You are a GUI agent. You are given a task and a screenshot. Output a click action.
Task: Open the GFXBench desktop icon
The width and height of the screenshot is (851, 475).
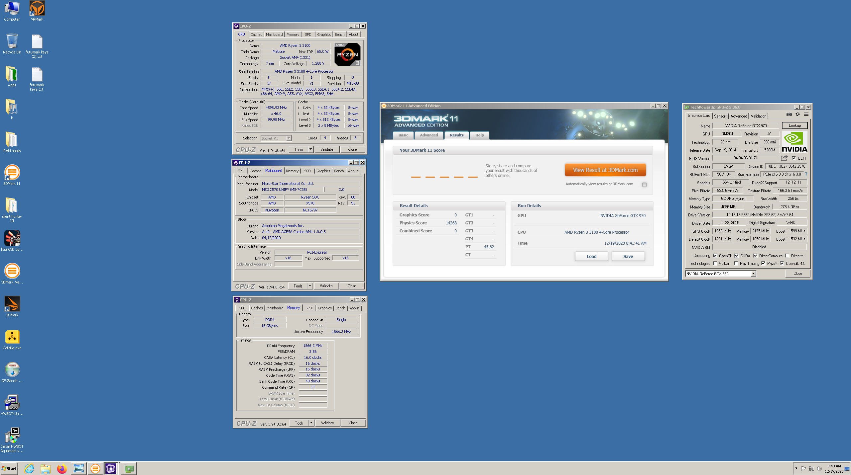click(12, 372)
